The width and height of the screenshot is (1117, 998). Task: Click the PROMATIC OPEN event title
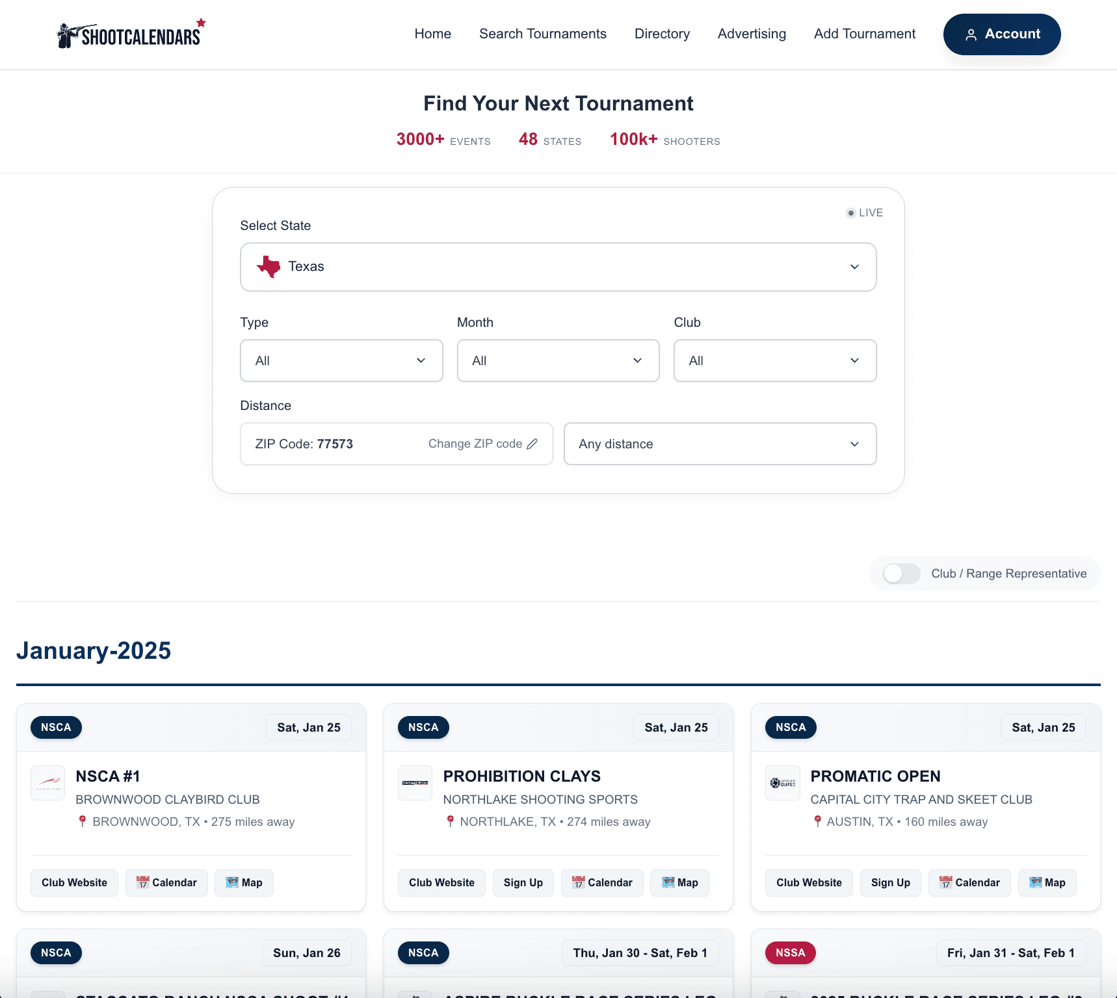coord(876,776)
